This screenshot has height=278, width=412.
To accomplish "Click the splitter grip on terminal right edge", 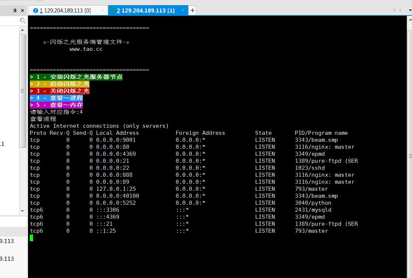I will point(410,156).
